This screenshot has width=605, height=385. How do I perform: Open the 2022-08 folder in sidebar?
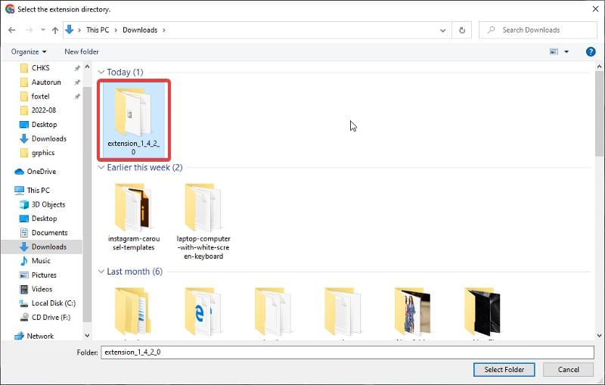(43, 110)
